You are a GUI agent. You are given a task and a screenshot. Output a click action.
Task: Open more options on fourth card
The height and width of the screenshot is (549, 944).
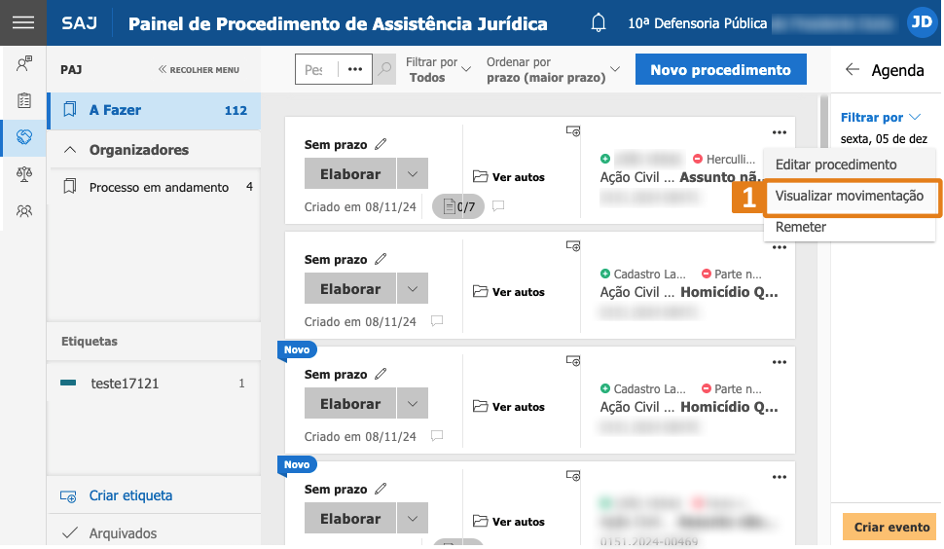click(779, 477)
